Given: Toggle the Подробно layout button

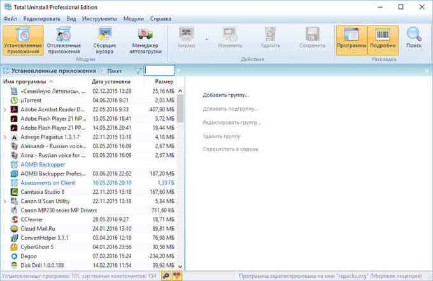Looking at the screenshot, I should click(383, 40).
